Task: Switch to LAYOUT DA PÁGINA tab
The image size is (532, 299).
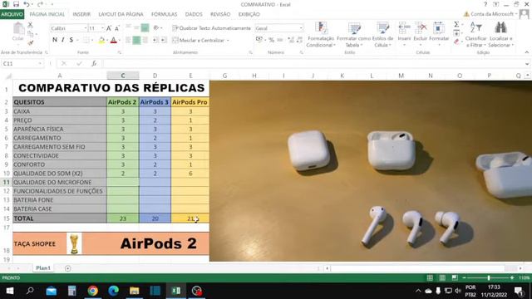Action: click(x=121, y=14)
